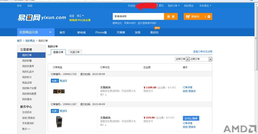258x134 pixels.
Task: Open 在线投诉 in service center
Action: coord(27,112)
